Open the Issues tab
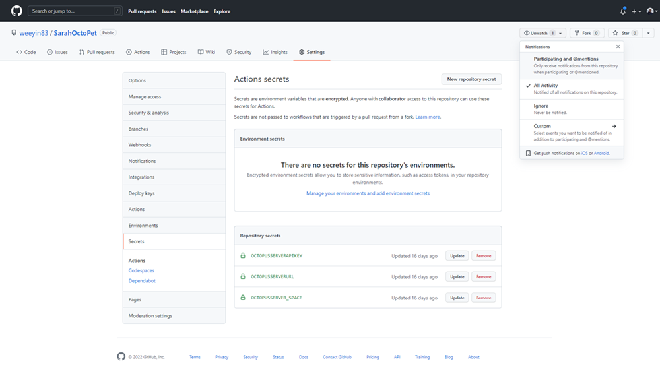This screenshot has height=378, width=660. (x=57, y=52)
